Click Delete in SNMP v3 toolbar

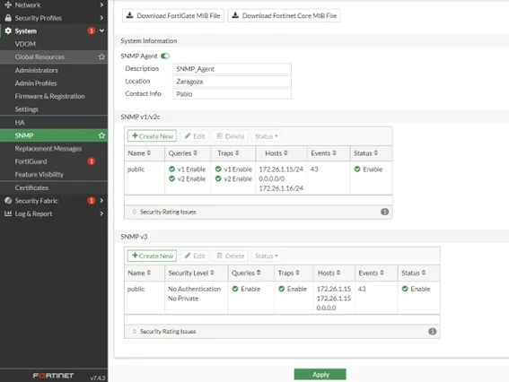tap(231, 256)
